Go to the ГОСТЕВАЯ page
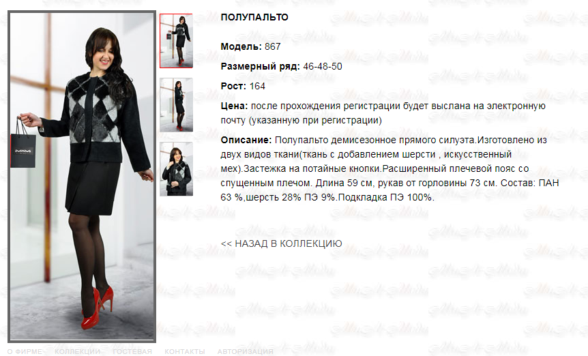Viewport: 588px width, 356px height. (x=132, y=351)
